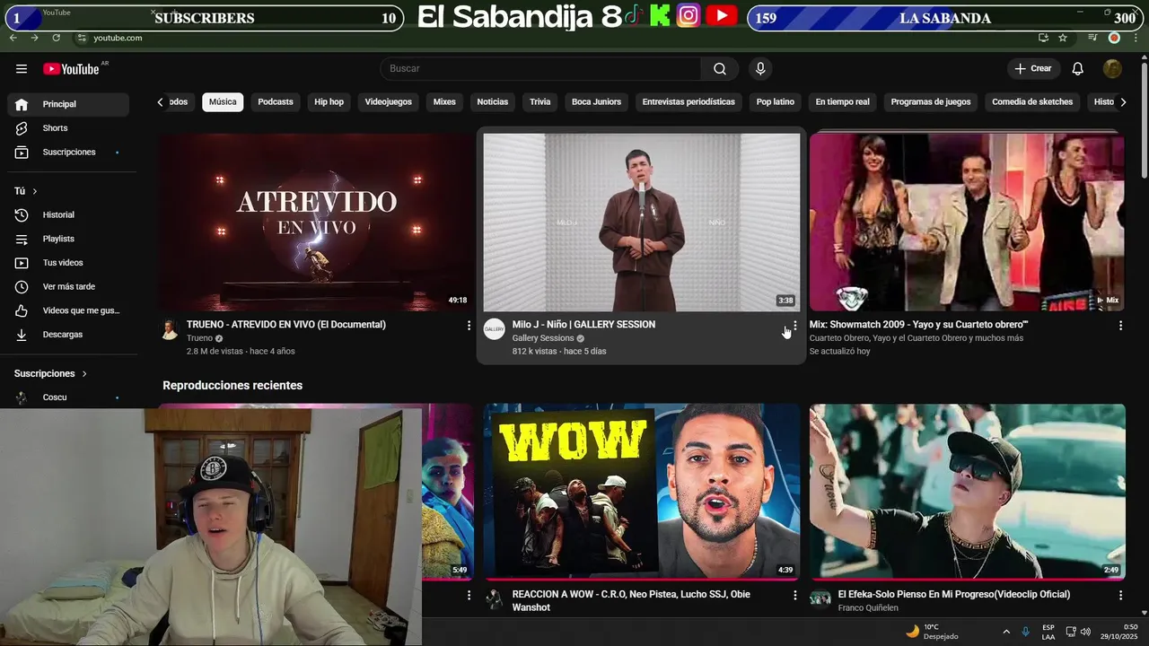Open Gallery Sessions channel avatar
1149x646 pixels.
[495, 329]
